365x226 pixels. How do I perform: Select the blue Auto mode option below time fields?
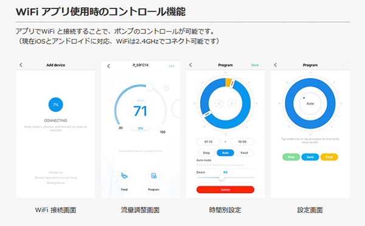[x=225, y=153]
